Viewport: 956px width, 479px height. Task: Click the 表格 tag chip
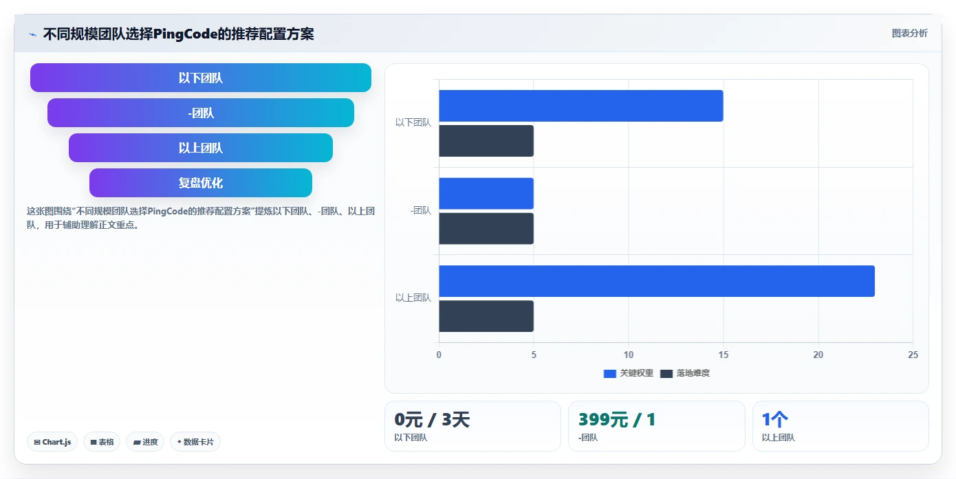[102, 442]
